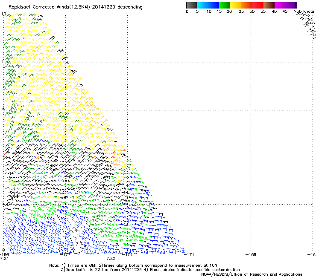
Task: Click the gray 0-5 knots legend swatch
Action: [191, 5]
